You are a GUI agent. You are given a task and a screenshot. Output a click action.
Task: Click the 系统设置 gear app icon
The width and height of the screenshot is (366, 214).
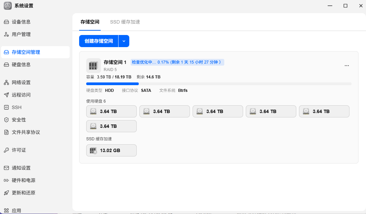(x=8, y=6)
